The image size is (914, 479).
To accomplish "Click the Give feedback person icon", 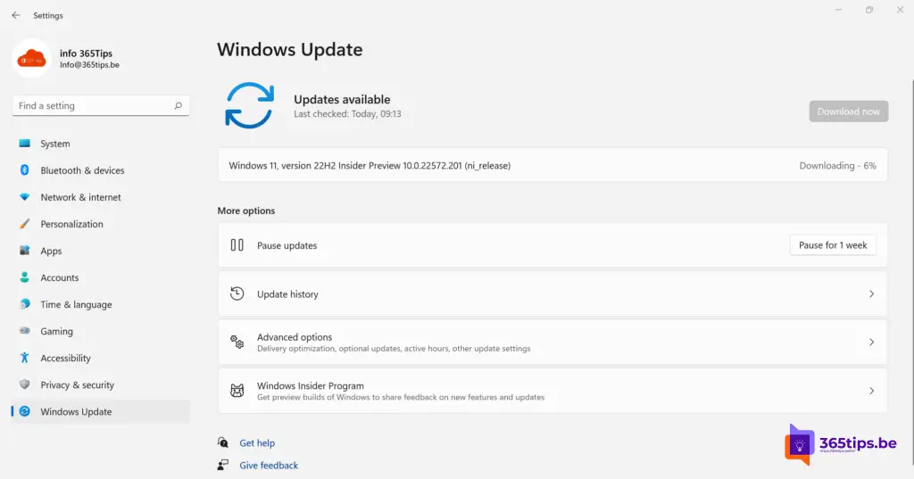I will point(222,465).
